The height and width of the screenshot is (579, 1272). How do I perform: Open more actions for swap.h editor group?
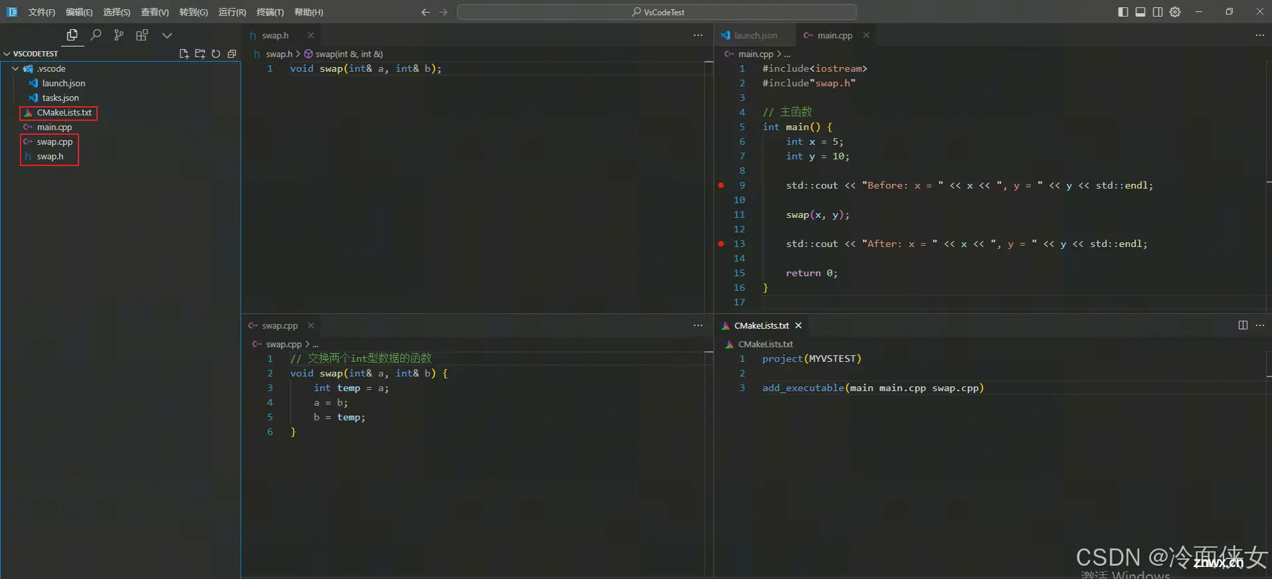(698, 35)
